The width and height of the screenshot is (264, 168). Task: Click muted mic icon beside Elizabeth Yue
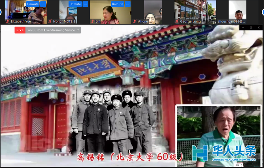coord(8,21)
